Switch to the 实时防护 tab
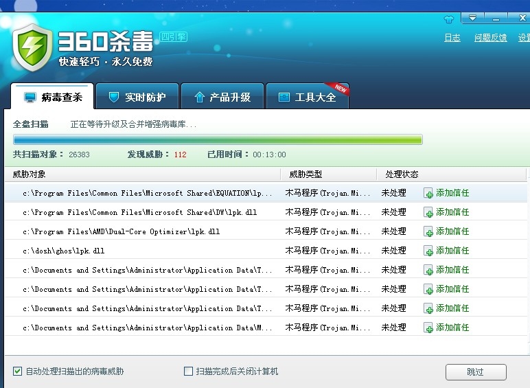Image resolution: width=530 pixels, height=388 pixels. pyautogui.click(x=137, y=98)
